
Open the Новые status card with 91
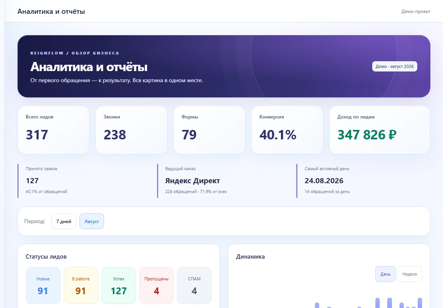(x=43, y=285)
